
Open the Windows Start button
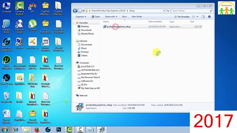point(5,130)
